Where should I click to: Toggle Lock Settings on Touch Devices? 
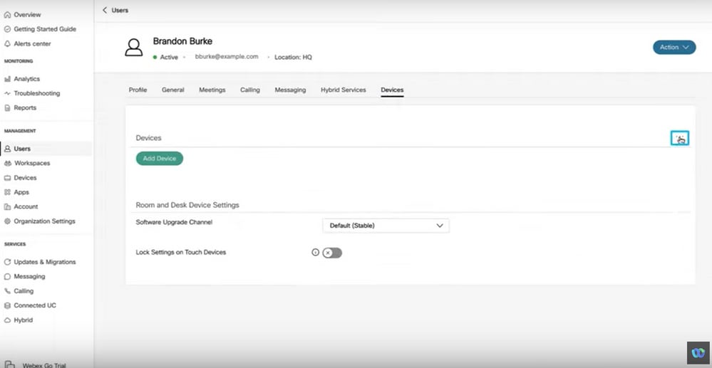[332, 253]
